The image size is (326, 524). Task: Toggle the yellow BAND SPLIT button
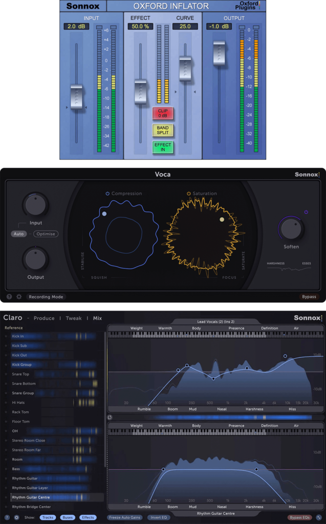point(163,130)
